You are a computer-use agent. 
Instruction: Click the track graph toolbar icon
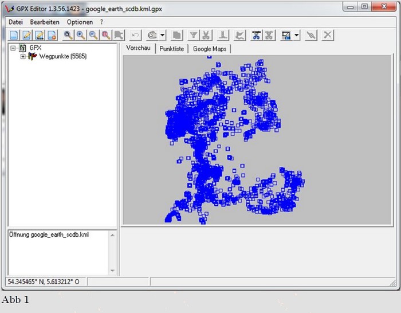(239, 36)
